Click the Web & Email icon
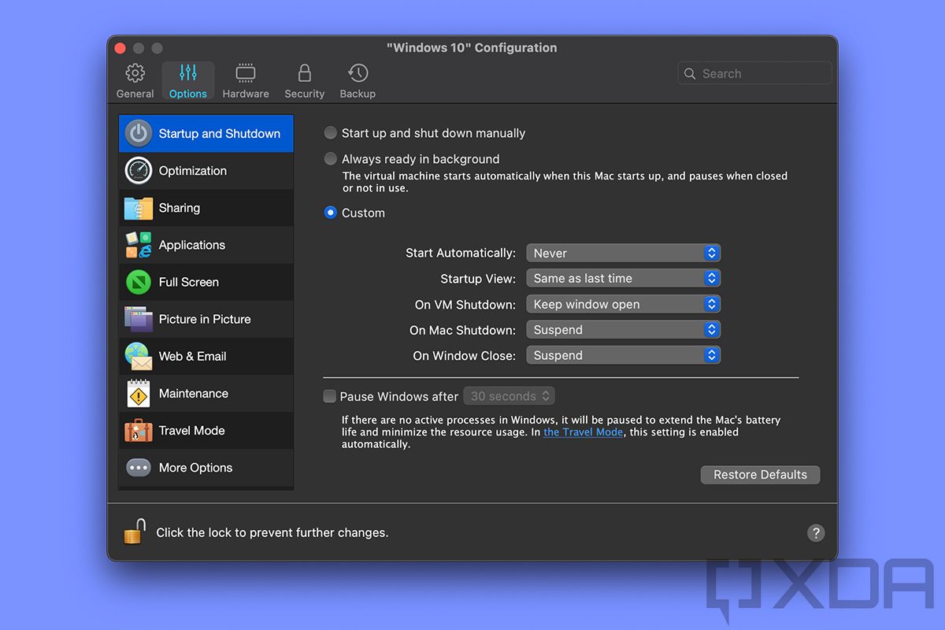The width and height of the screenshot is (945, 630). [x=139, y=356]
